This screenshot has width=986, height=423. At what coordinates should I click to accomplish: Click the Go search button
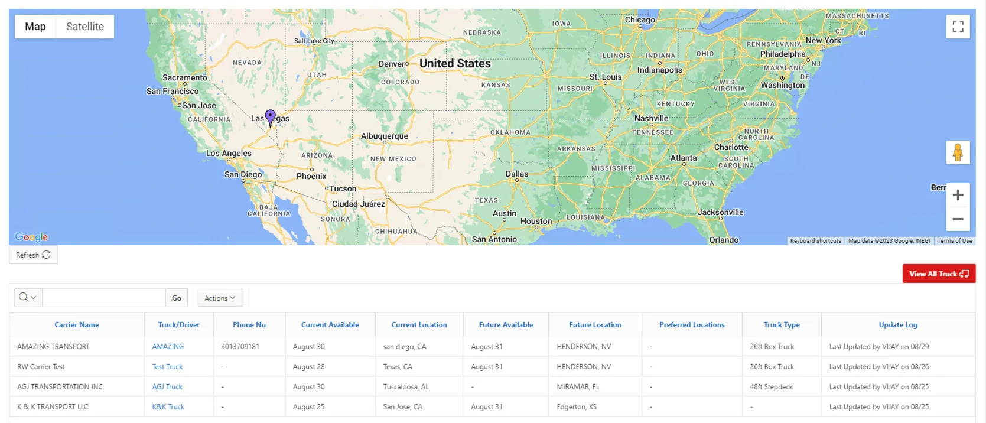[177, 298]
